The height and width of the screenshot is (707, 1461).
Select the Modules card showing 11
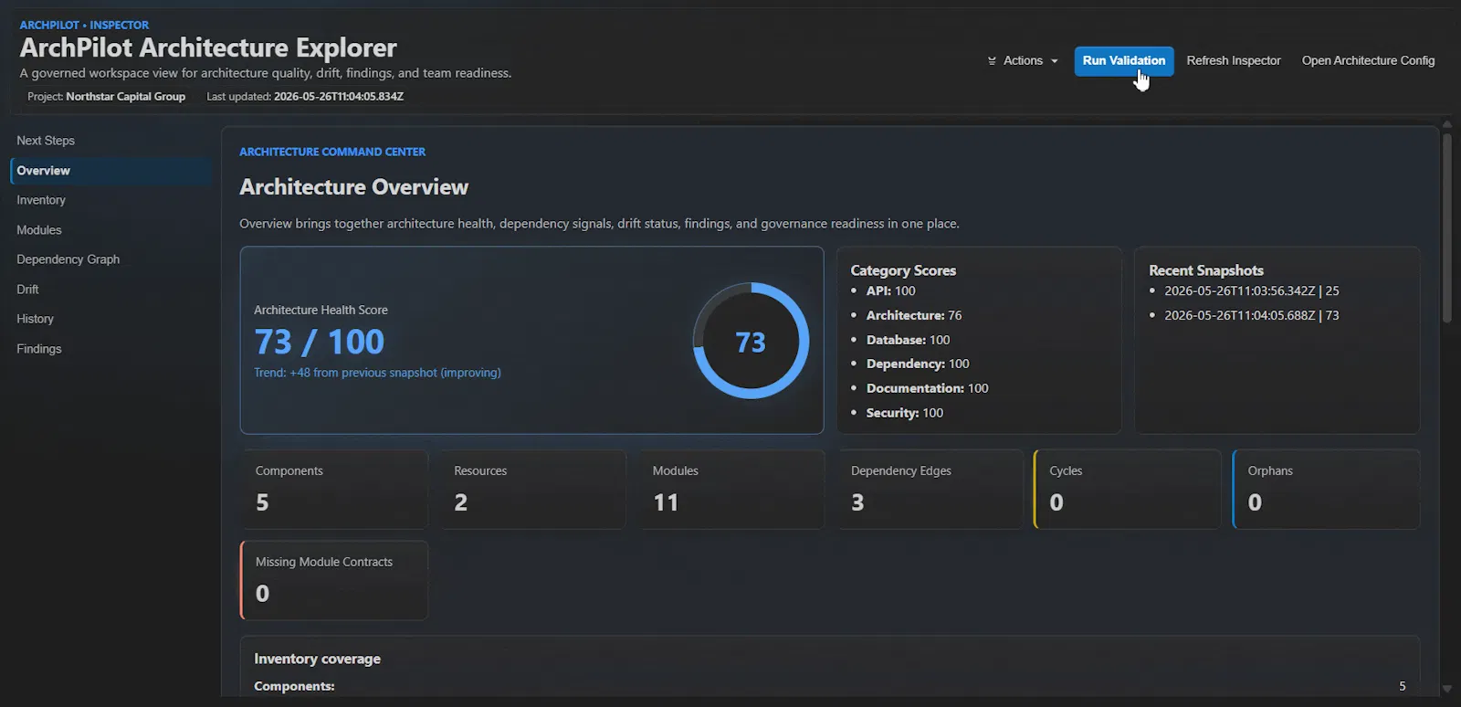731,489
